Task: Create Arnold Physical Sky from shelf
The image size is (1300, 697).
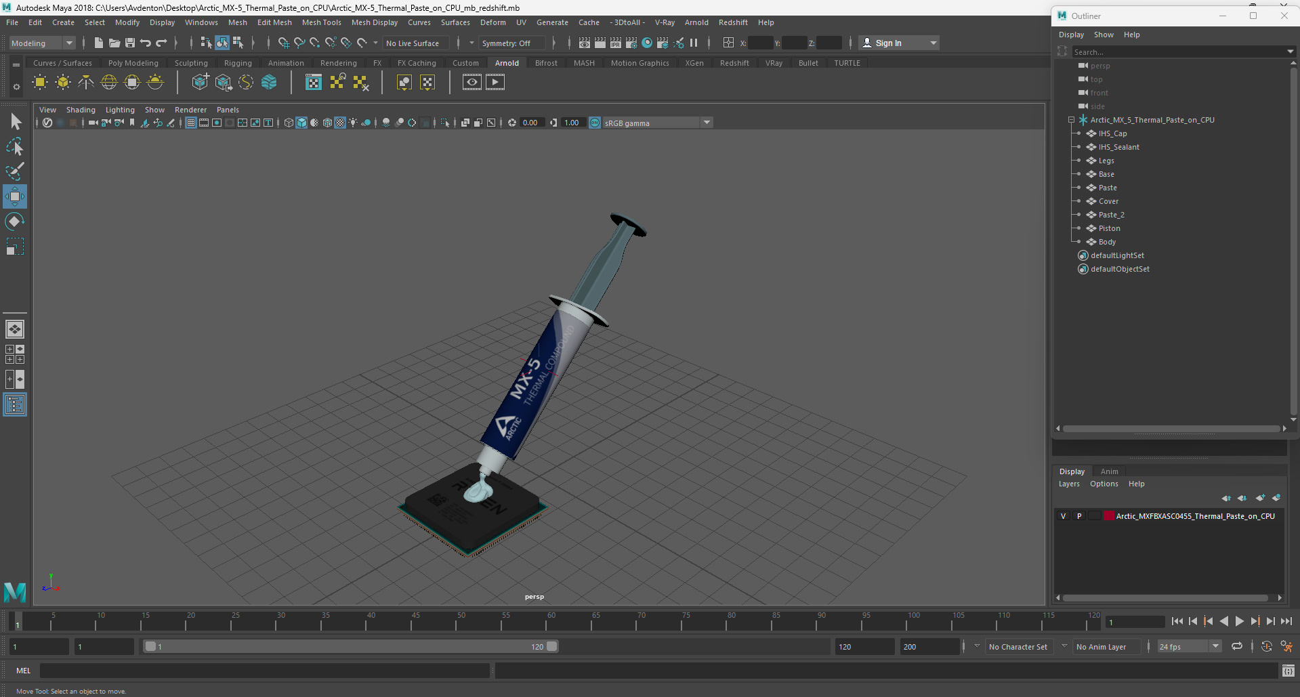Action: (x=155, y=83)
